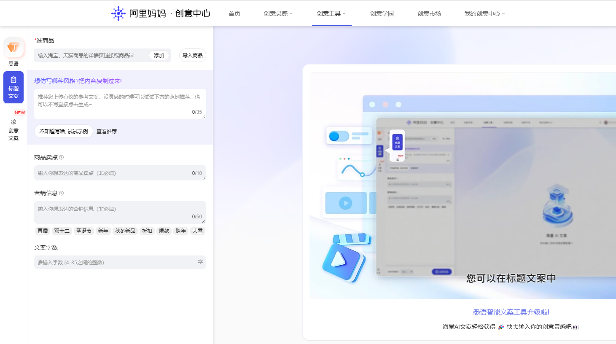Expand the 创意灵感 dropdown menu
Screen dimensions: 616x344
[278, 13]
